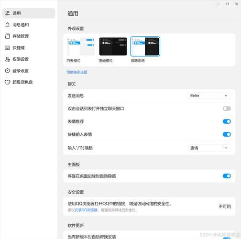Click the 发送消息 row label
This screenshot has height=239, width=241.
click(76, 96)
